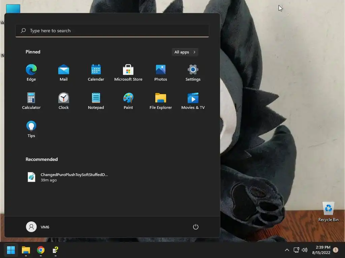This screenshot has width=345, height=258.
Task: Open Microsoft Store
Action: 128,73
